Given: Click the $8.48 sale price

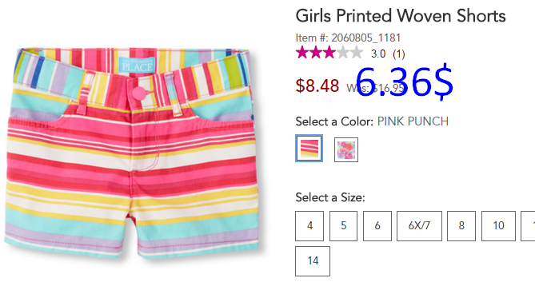Looking at the screenshot, I should [x=317, y=85].
